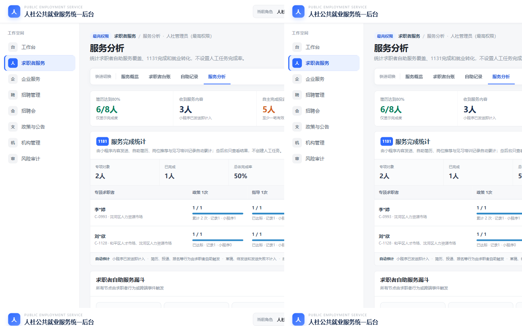Click 招聘会 icon in right copy sidebar
522x326 pixels.
tap(297, 111)
